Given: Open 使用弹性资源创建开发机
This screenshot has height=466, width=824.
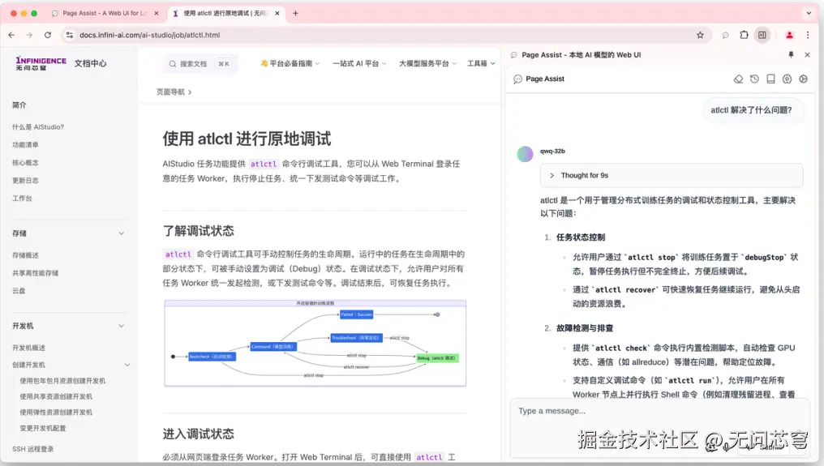Looking at the screenshot, I should (x=56, y=413).
